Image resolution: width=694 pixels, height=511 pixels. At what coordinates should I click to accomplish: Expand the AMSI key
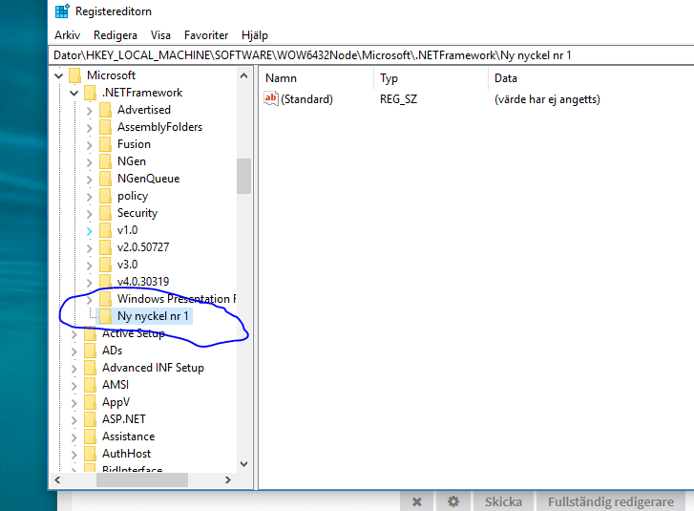point(74,386)
